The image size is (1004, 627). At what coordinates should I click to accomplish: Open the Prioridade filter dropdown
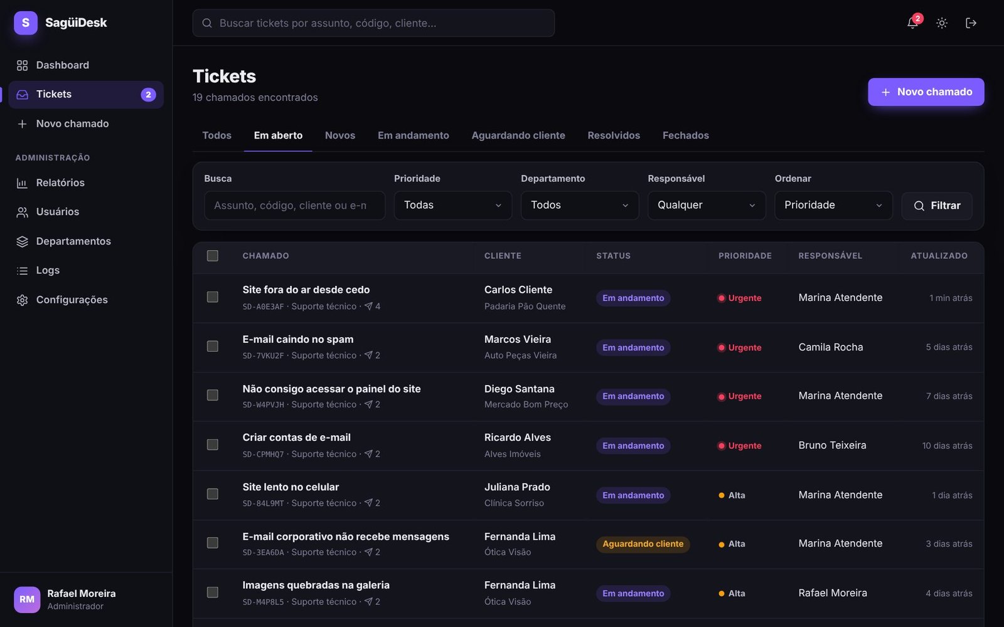(453, 206)
